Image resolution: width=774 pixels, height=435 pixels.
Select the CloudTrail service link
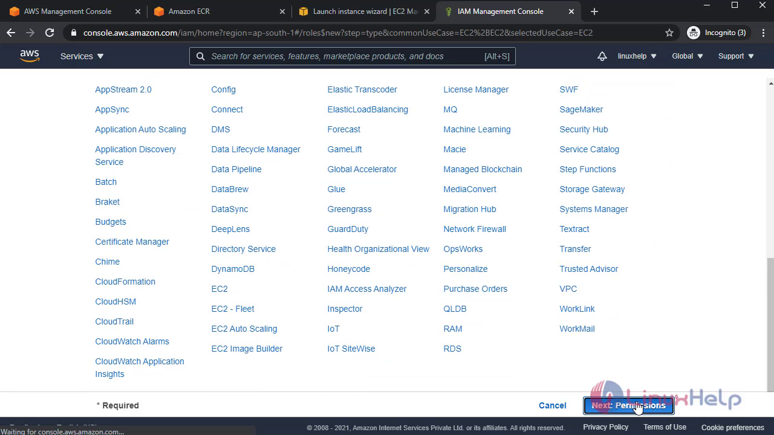(114, 321)
